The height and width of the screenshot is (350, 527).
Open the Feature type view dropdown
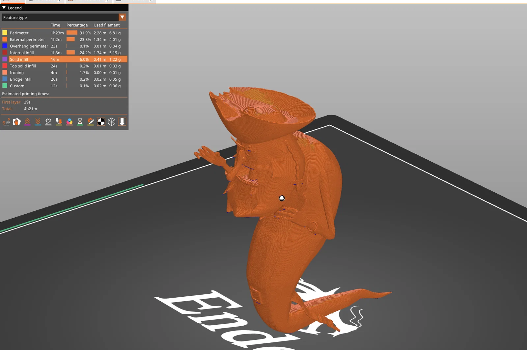(64, 17)
